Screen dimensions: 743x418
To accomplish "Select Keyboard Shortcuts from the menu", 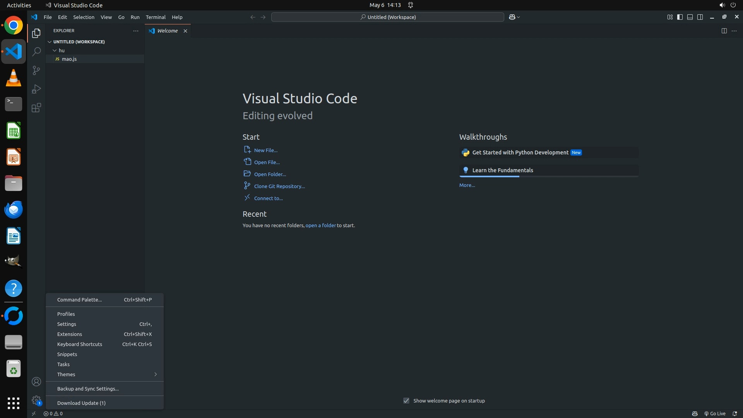I will (x=80, y=344).
